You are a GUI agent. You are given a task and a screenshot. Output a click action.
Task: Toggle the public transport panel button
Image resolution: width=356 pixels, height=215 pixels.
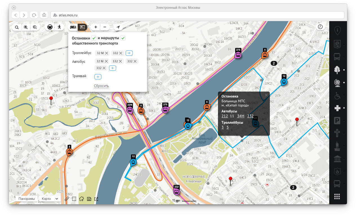click(82, 27)
